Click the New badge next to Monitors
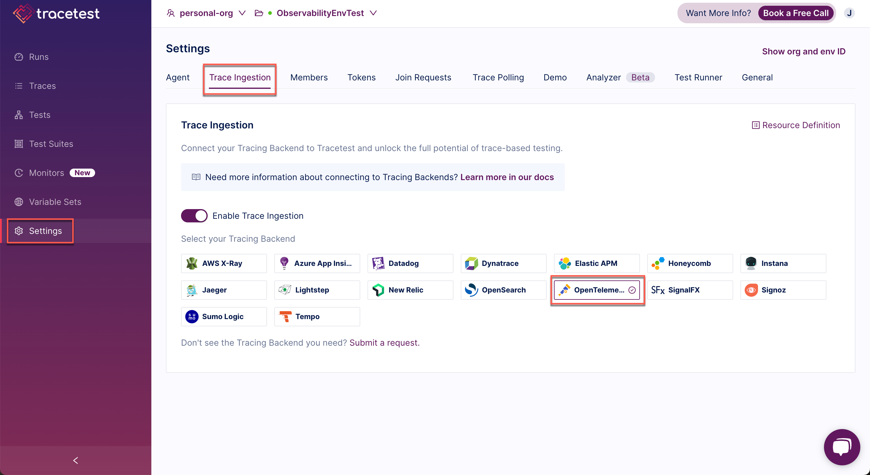This screenshot has width=870, height=475. [x=82, y=173]
